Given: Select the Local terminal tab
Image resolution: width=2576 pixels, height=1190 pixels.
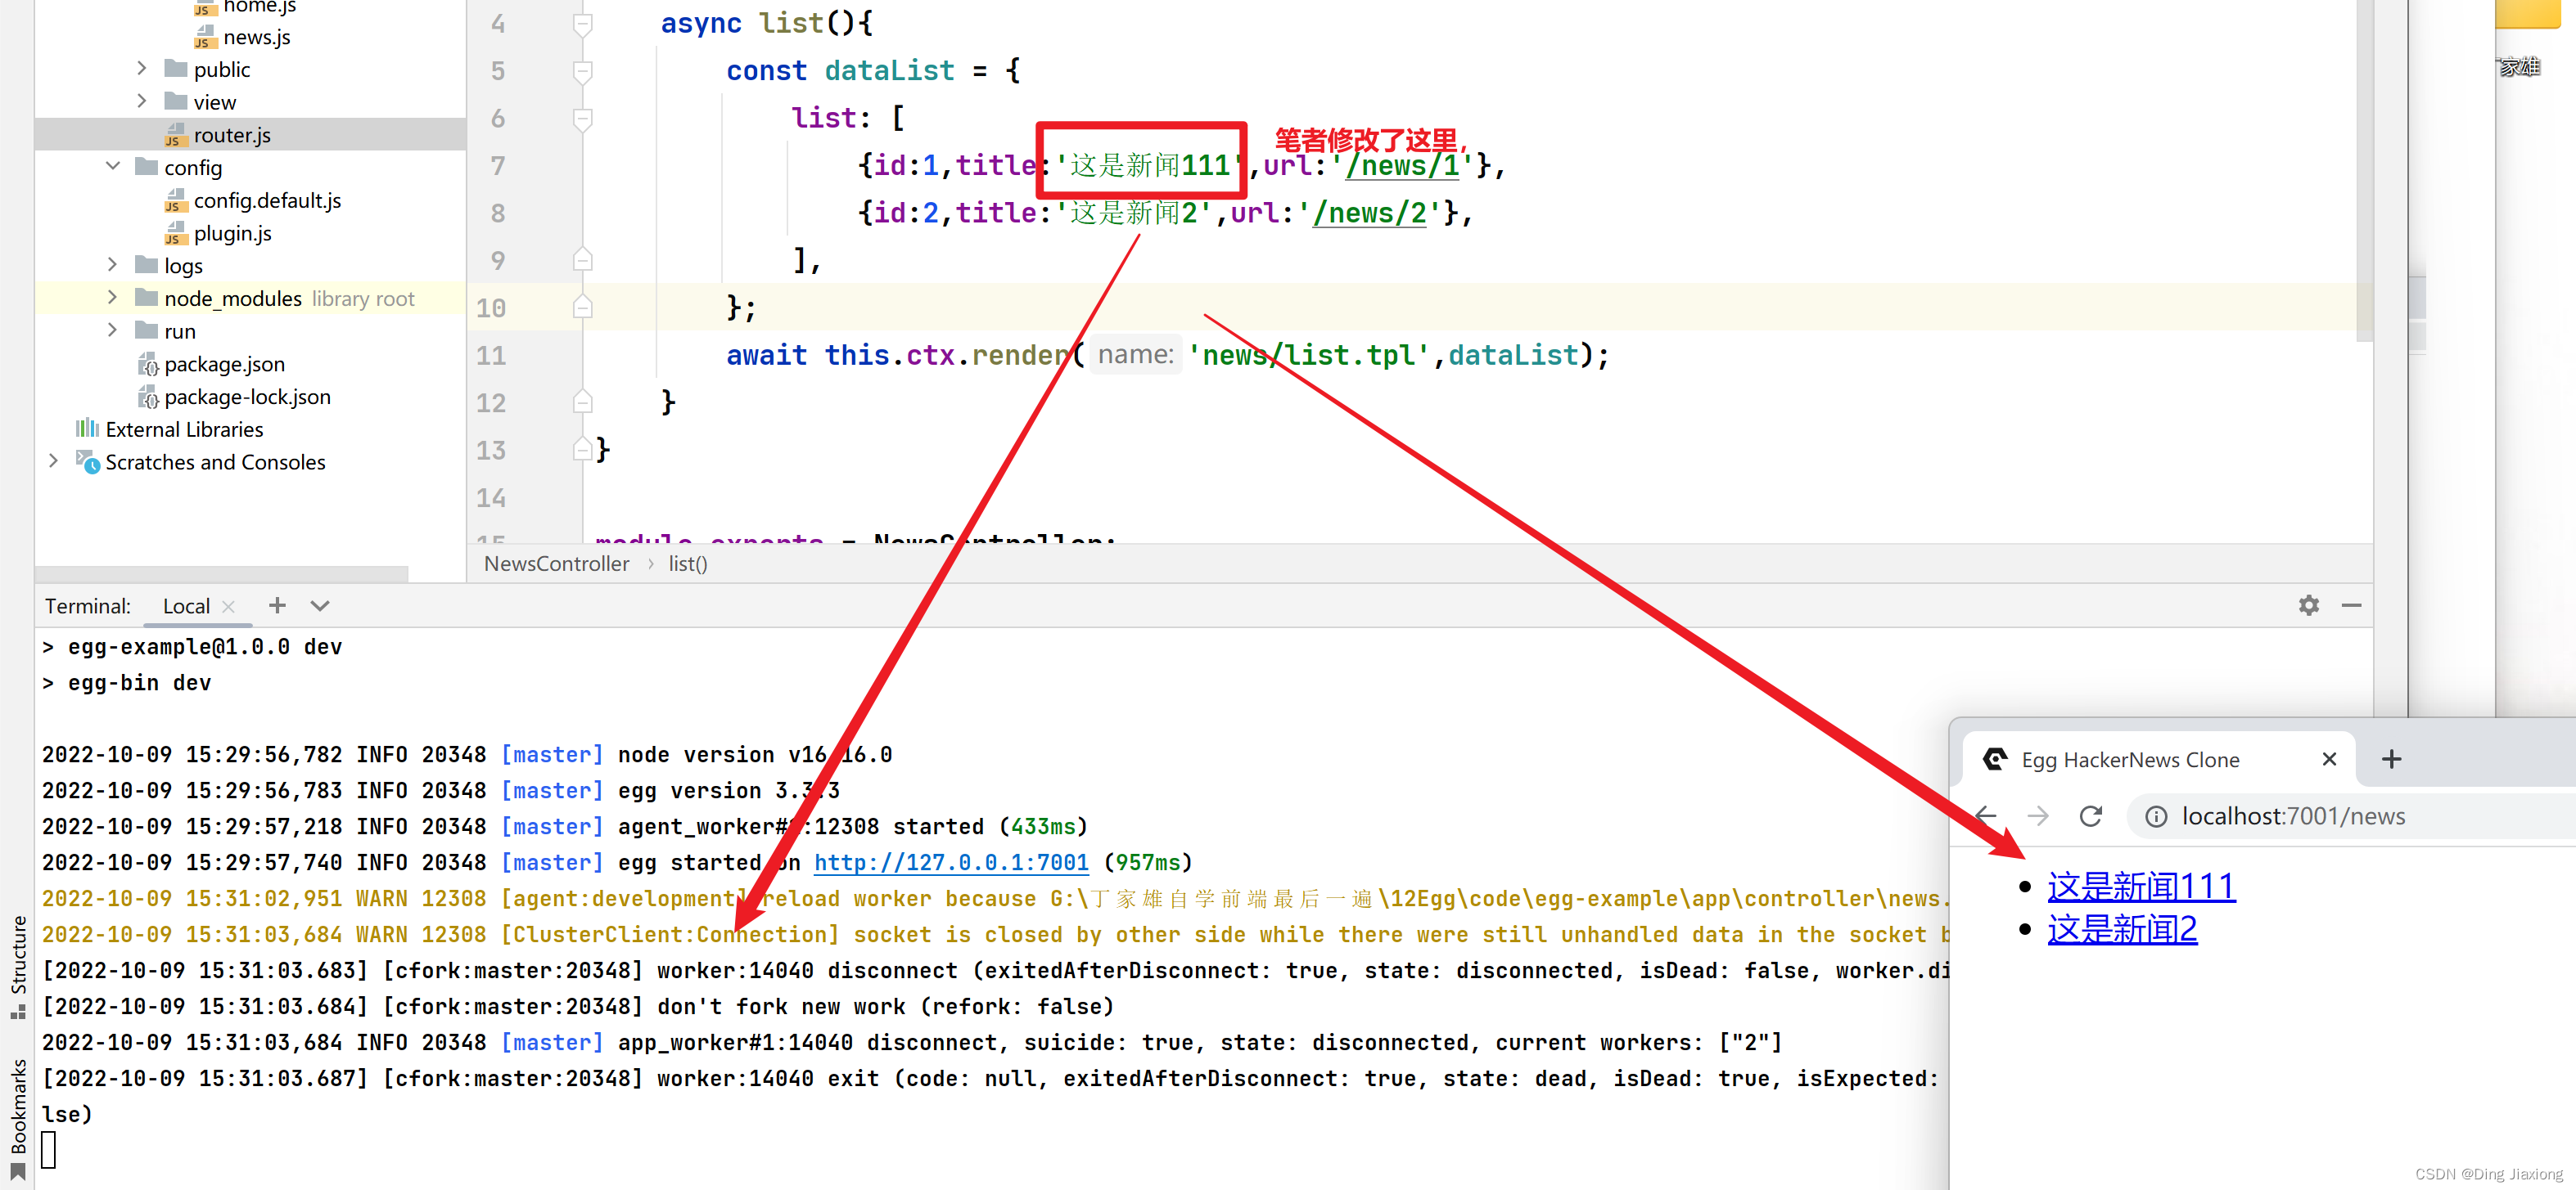Looking at the screenshot, I should tap(186, 607).
